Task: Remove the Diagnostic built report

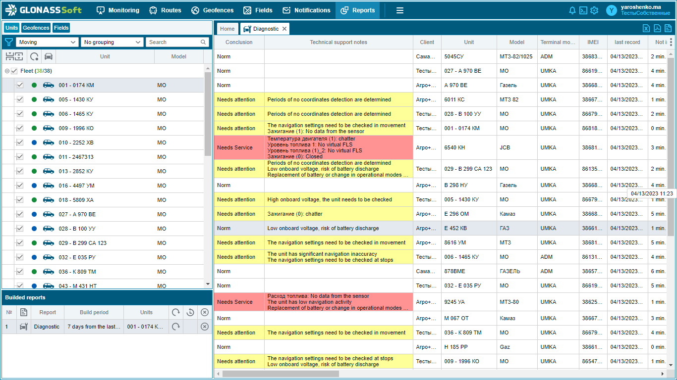Action: click(x=204, y=327)
